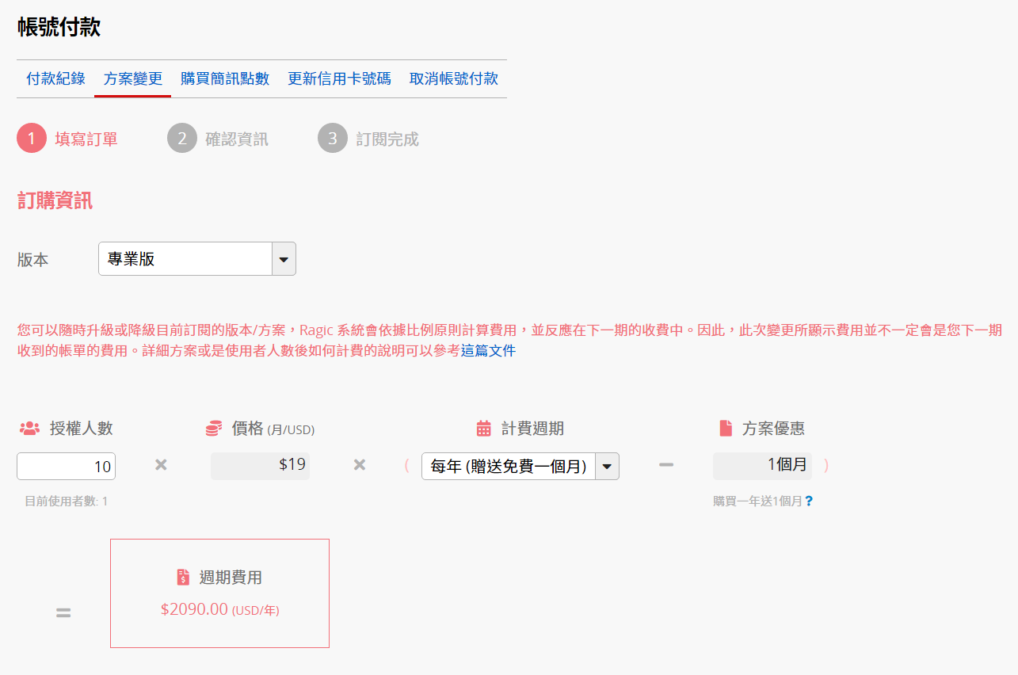
Task: Click the blue question mark help icon
Action: (809, 501)
